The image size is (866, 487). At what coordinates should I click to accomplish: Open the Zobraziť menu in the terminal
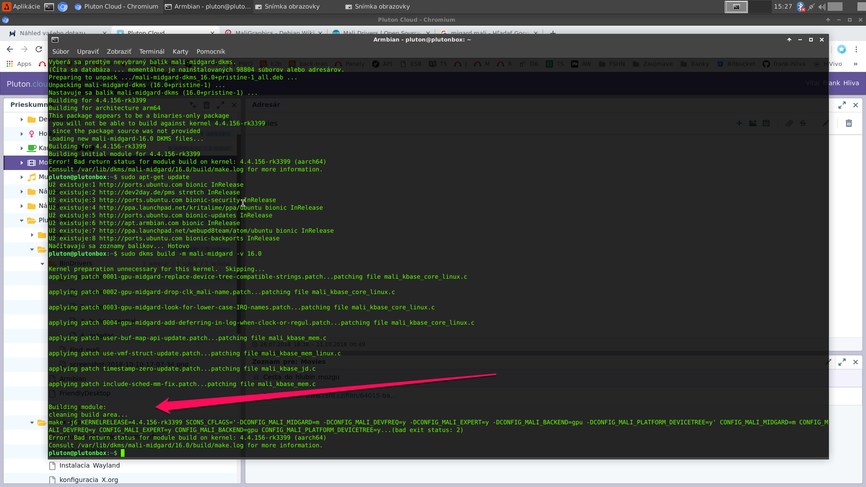119,51
